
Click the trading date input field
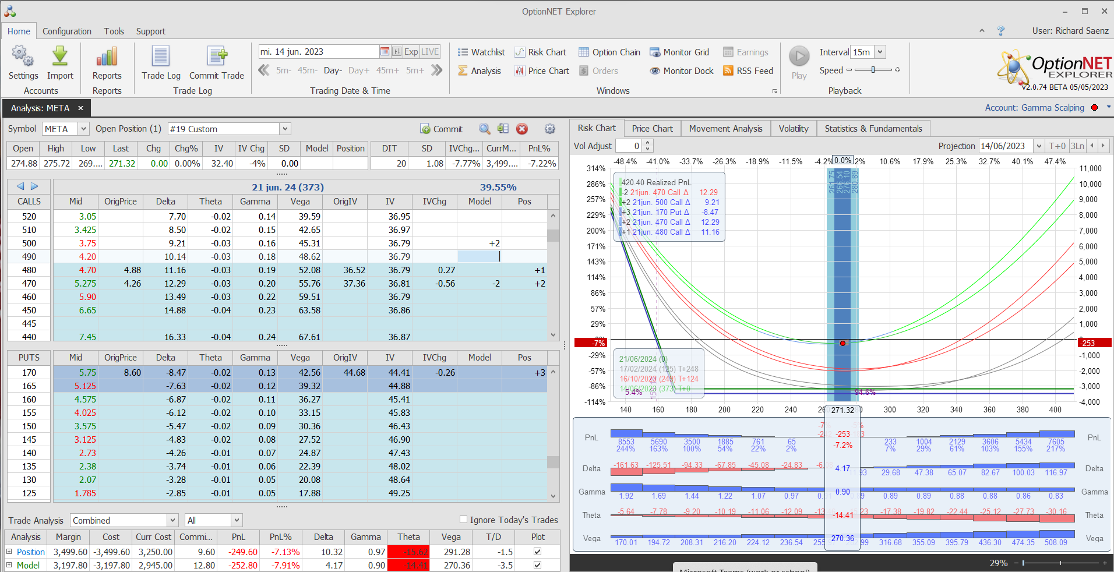pyautogui.click(x=319, y=52)
